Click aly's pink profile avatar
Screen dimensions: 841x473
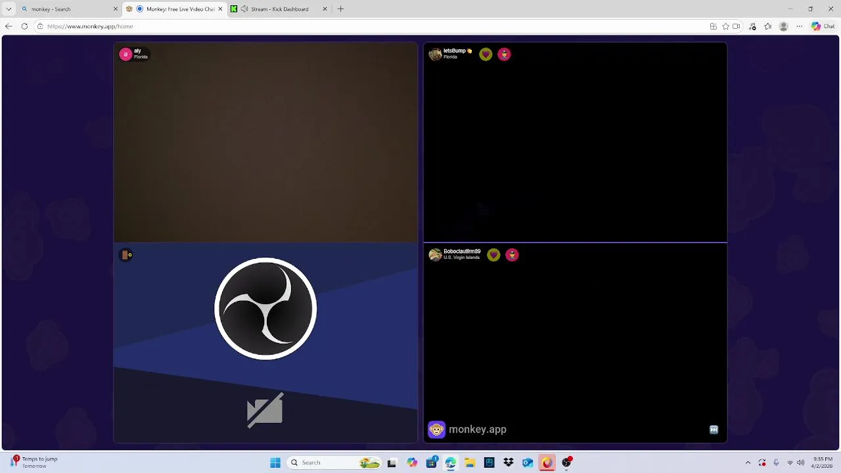(125, 54)
